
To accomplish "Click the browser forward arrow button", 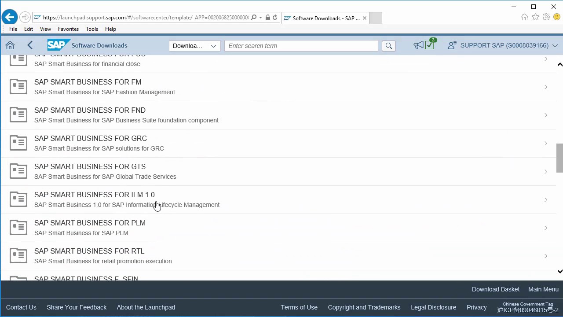I will coord(25,18).
